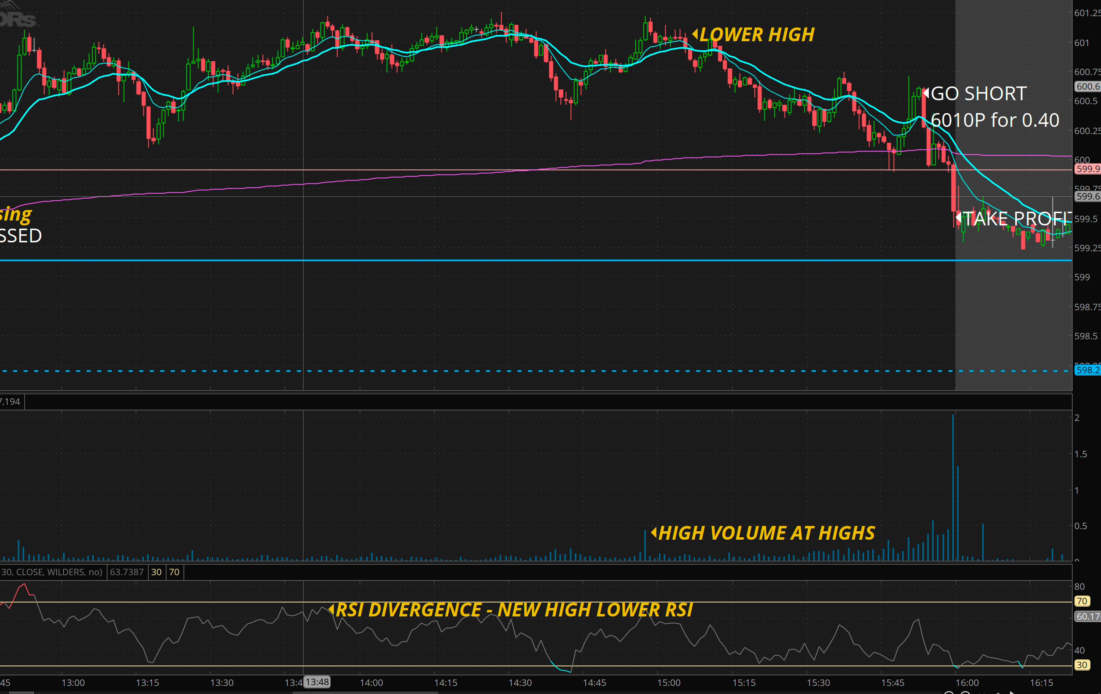Click the HIGH VOLUME AT HIGHS arrow marker
Image resolution: width=1101 pixels, height=694 pixels.
click(x=654, y=532)
